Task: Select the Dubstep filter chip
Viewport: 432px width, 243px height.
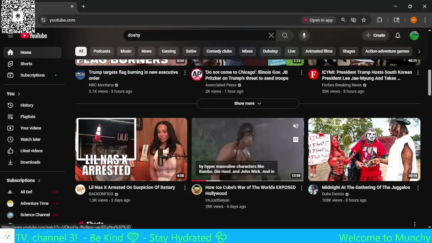Action: click(270, 51)
